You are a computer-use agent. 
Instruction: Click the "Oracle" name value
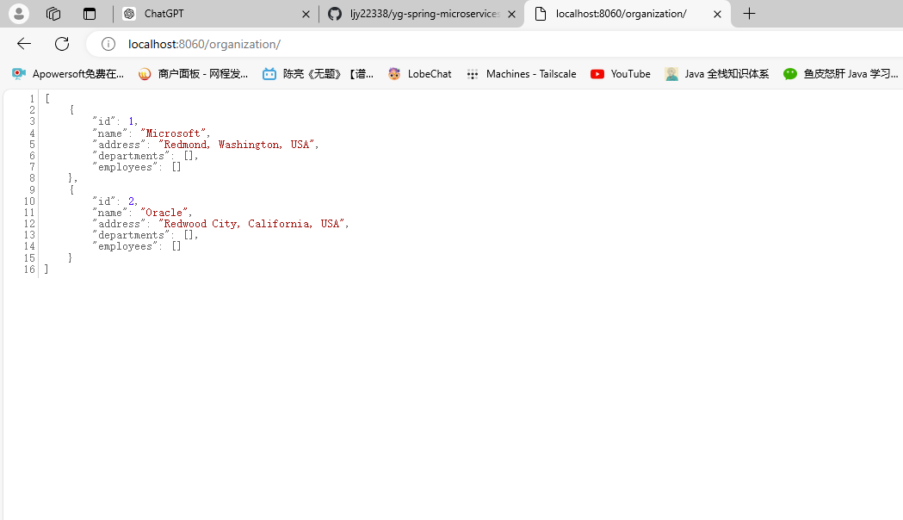(x=164, y=213)
